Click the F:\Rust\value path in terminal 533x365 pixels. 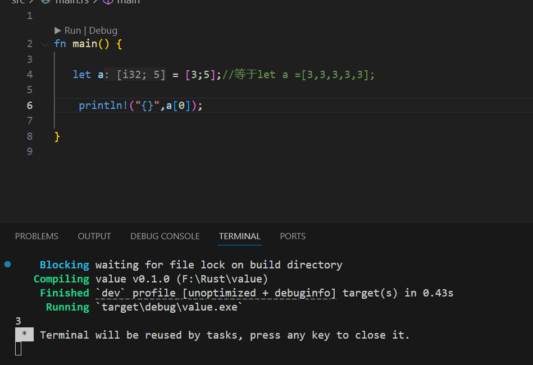[222, 279]
